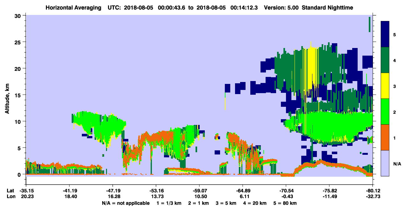Click the 'Standard Nighttime' title text
Image resolution: width=414 pixels, height=212 pixels.
327,7
